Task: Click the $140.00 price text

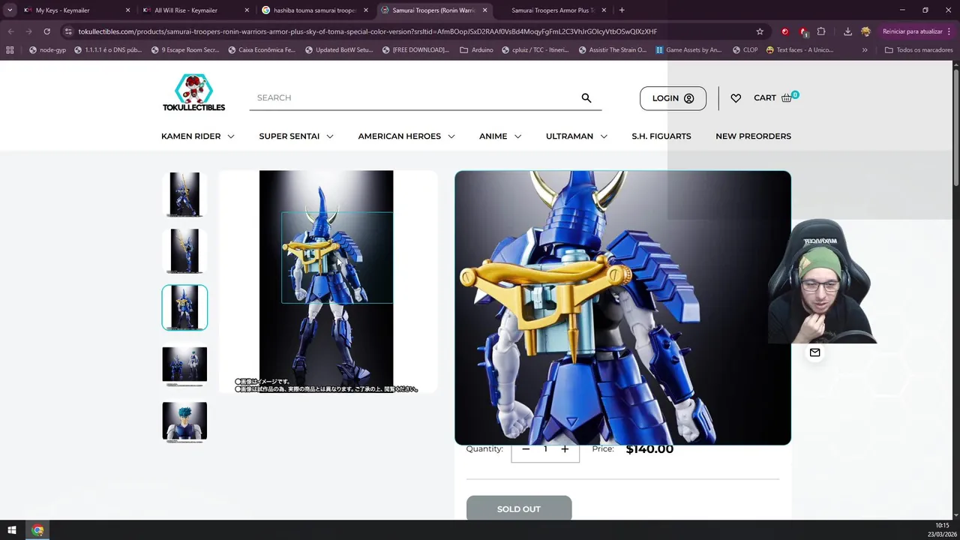Action: [x=649, y=449]
